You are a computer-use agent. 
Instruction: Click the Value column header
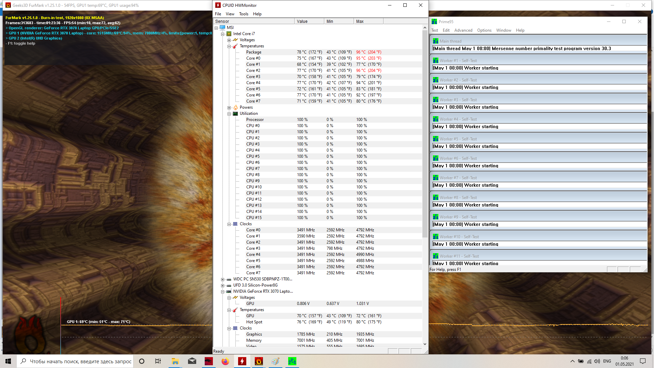point(309,21)
